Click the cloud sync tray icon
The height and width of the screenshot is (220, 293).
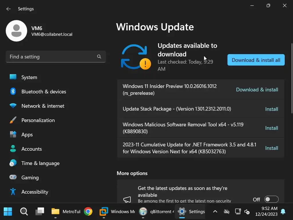tap(227, 212)
